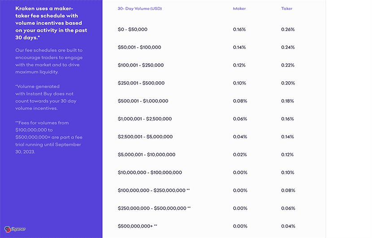Click the 0.26% taker fee value
The width and height of the screenshot is (372, 238).
(x=288, y=30)
